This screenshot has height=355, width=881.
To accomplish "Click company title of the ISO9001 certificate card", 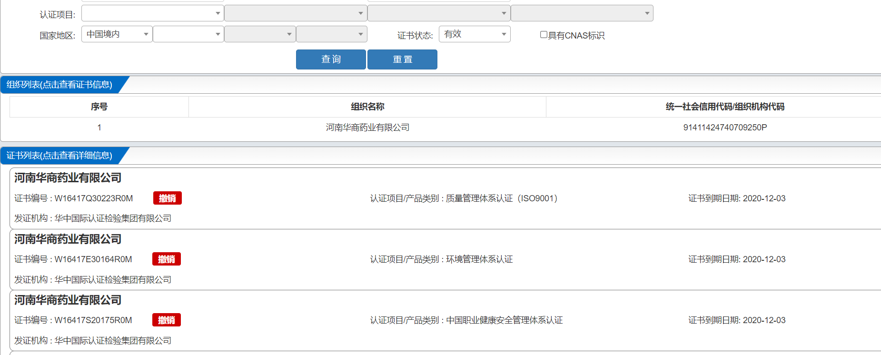I will pos(68,178).
